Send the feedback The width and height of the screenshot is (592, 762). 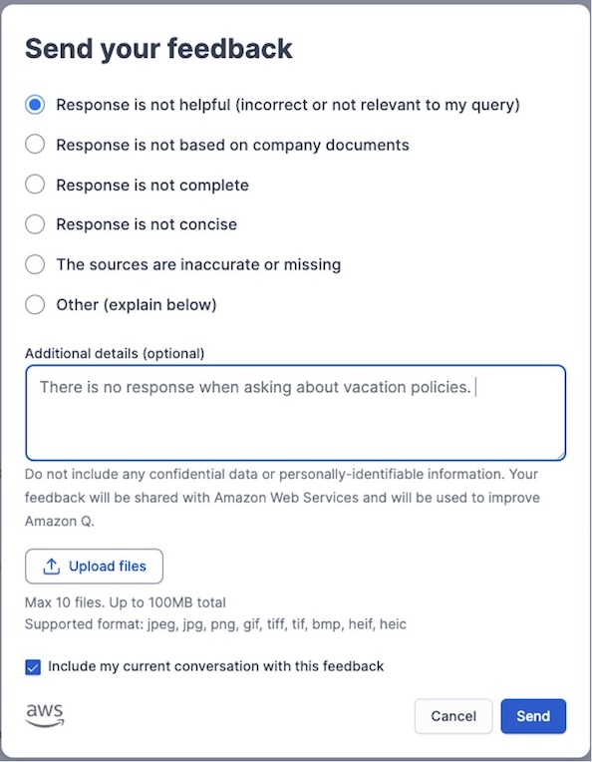[x=533, y=716]
